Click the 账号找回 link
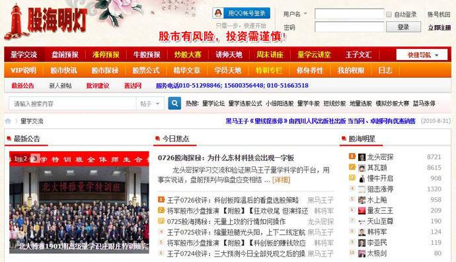Screen dimensions: 456x262 tap(439, 15)
